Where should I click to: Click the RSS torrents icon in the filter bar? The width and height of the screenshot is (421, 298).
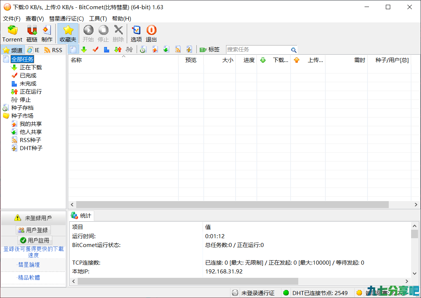[x=178, y=50]
